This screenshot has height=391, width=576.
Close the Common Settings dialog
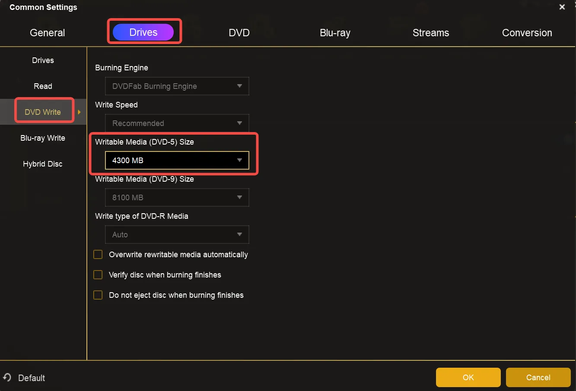pyautogui.click(x=562, y=7)
